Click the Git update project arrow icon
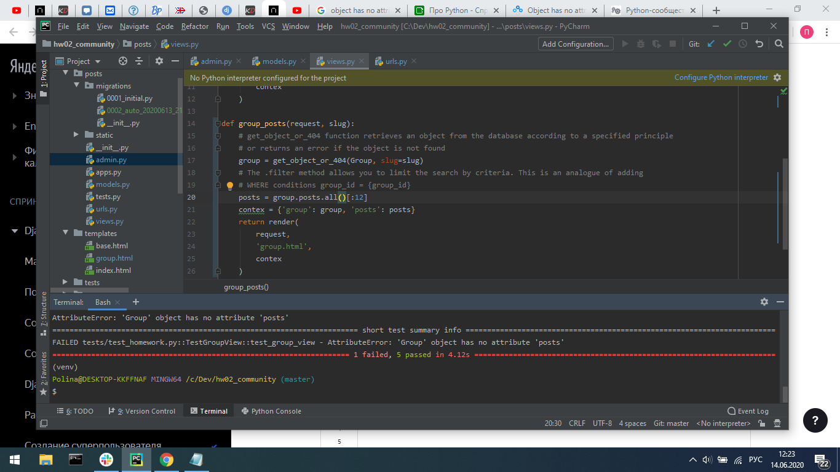The width and height of the screenshot is (840, 472). point(711,44)
